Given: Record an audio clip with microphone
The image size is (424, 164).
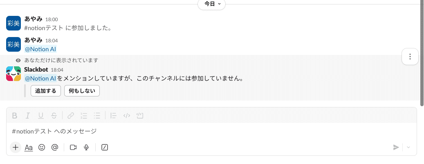Looking at the screenshot, I should point(86,147).
